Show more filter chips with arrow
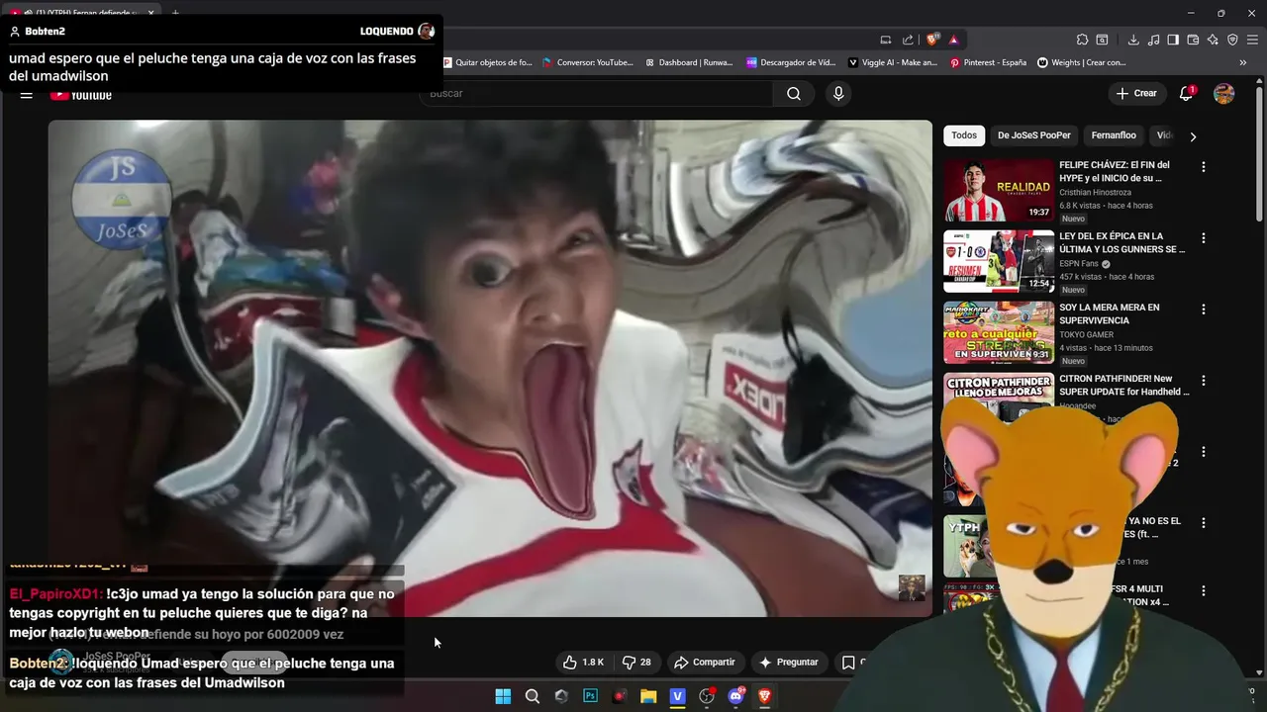This screenshot has width=1267, height=712. tap(1193, 136)
